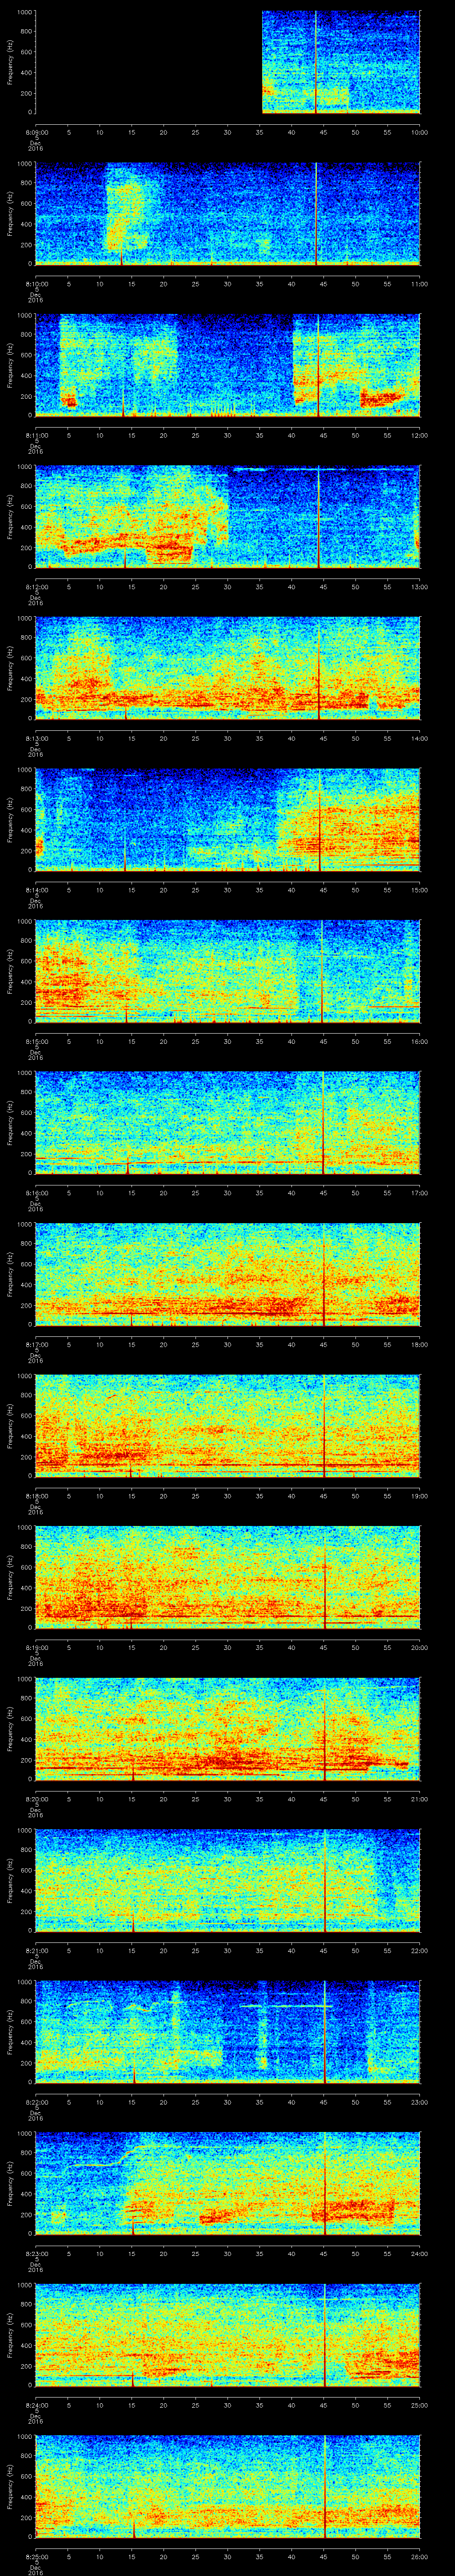
Task: Click the '26:00' end time label
Action: pyautogui.click(x=419, y=2556)
